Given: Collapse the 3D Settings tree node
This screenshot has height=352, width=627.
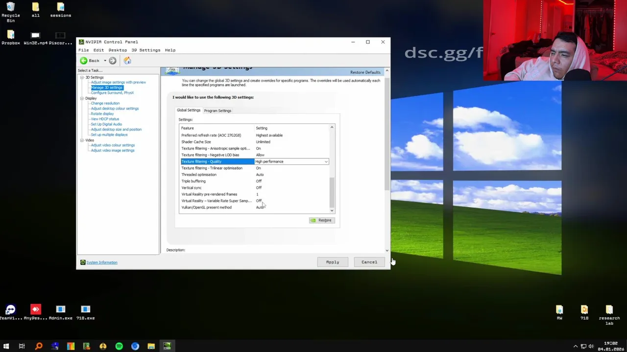Looking at the screenshot, I should tap(82, 77).
